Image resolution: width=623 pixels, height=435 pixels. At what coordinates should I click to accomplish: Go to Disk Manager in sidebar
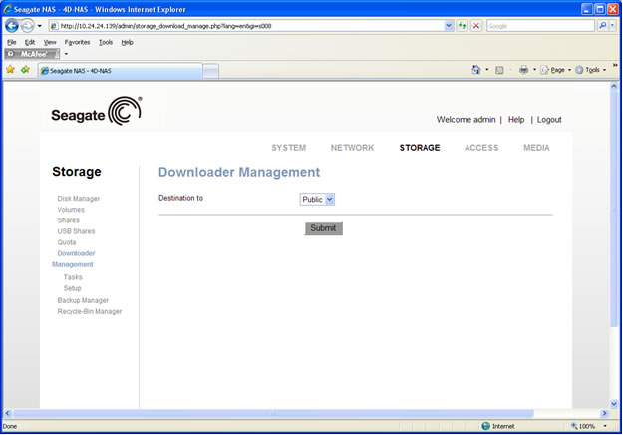(78, 199)
